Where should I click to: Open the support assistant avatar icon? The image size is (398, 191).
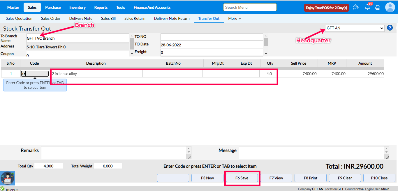pos(7,178)
